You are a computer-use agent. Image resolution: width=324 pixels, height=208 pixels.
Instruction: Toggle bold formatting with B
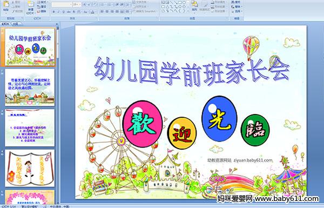click(x=53, y=12)
